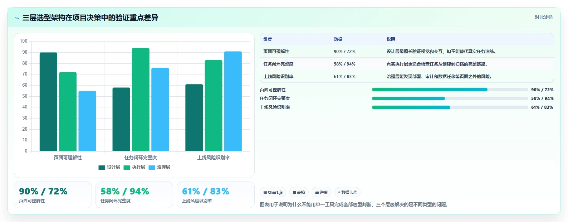Click the 数据 column header
The image size is (568, 222).
click(338, 39)
